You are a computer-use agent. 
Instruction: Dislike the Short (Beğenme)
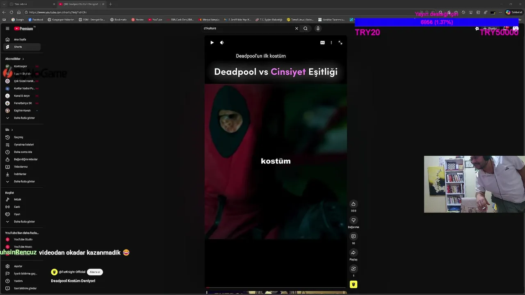[353, 220]
